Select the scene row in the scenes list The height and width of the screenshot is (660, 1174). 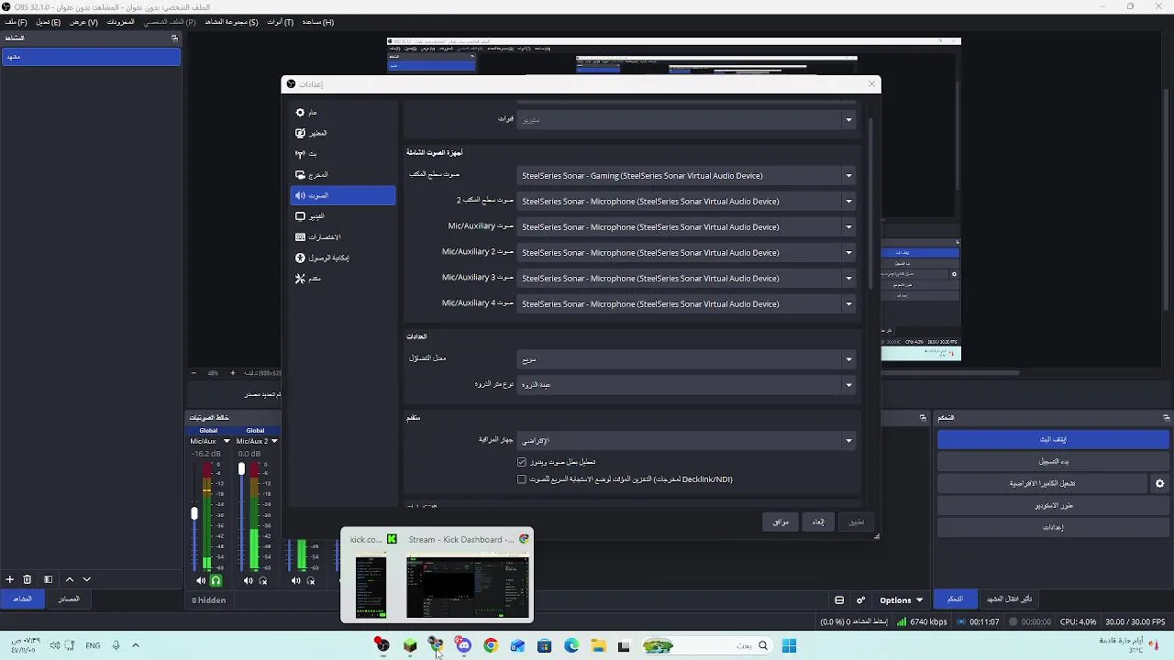tap(91, 57)
